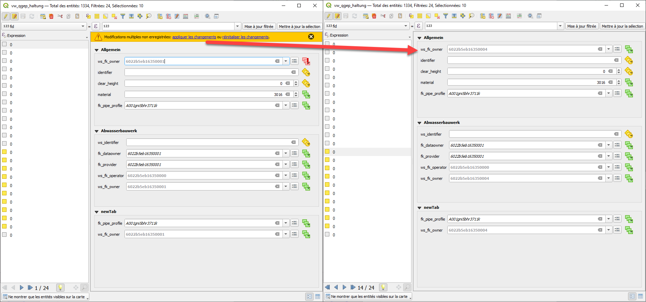The height and width of the screenshot is (302, 646).
Task: Collapse newTab group in left window
Action: (97, 212)
